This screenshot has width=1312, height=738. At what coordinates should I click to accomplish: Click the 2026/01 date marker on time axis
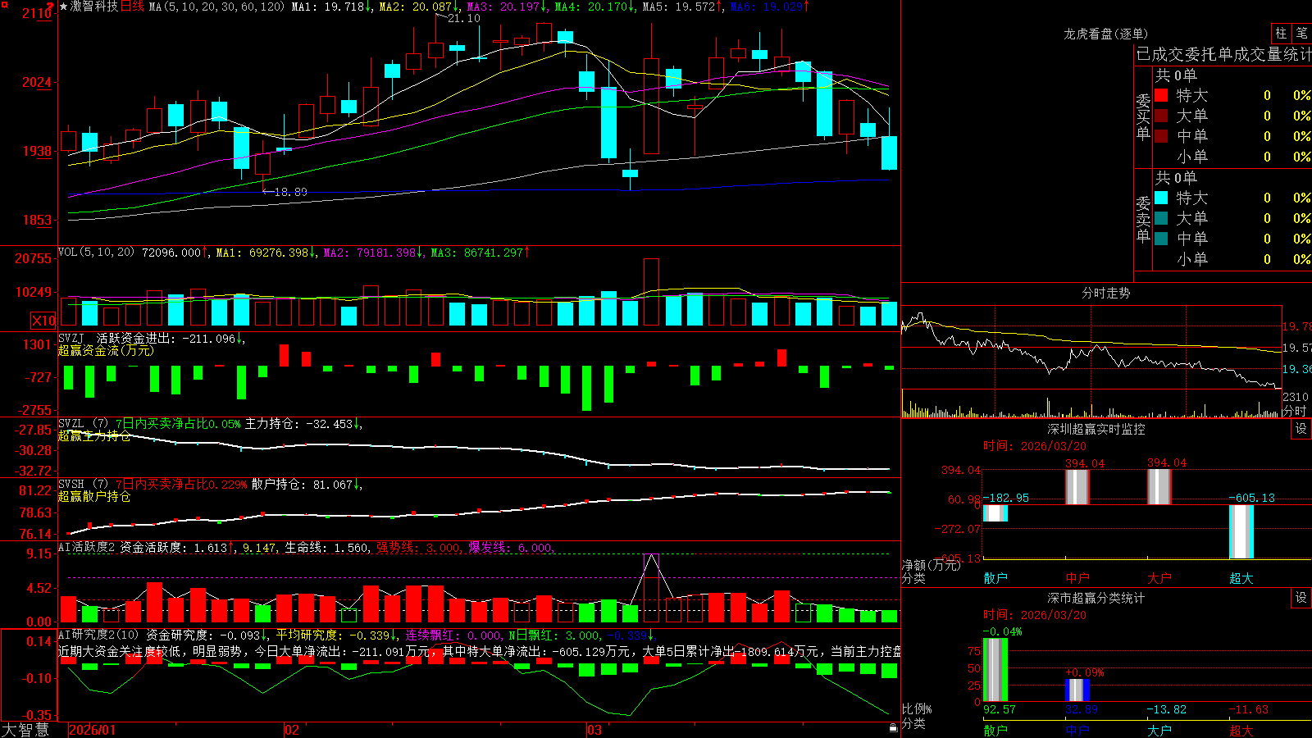pyautogui.click(x=93, y=730)
